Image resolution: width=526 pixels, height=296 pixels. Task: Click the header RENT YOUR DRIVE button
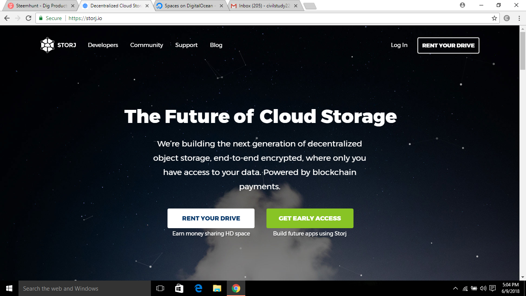click(448, 45)
